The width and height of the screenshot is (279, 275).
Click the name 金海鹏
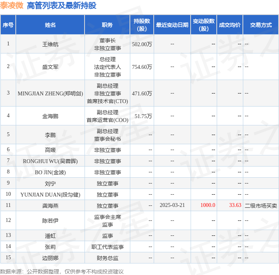coord(50,116)
